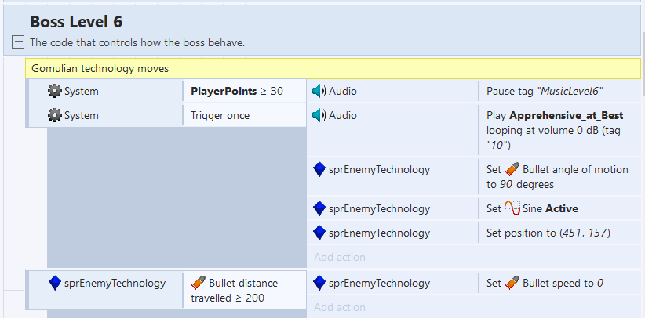Click the sprEnemyTechnology icon in the bottom condition
Viewport: 645px width, 318px height.
pyautogui.click(x=55, y=283)
